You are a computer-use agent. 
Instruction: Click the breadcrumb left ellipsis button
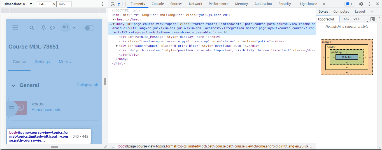click(112, 147)
